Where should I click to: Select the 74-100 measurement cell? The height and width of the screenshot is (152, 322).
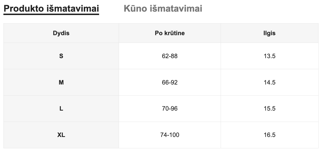[x=170, y=135]
